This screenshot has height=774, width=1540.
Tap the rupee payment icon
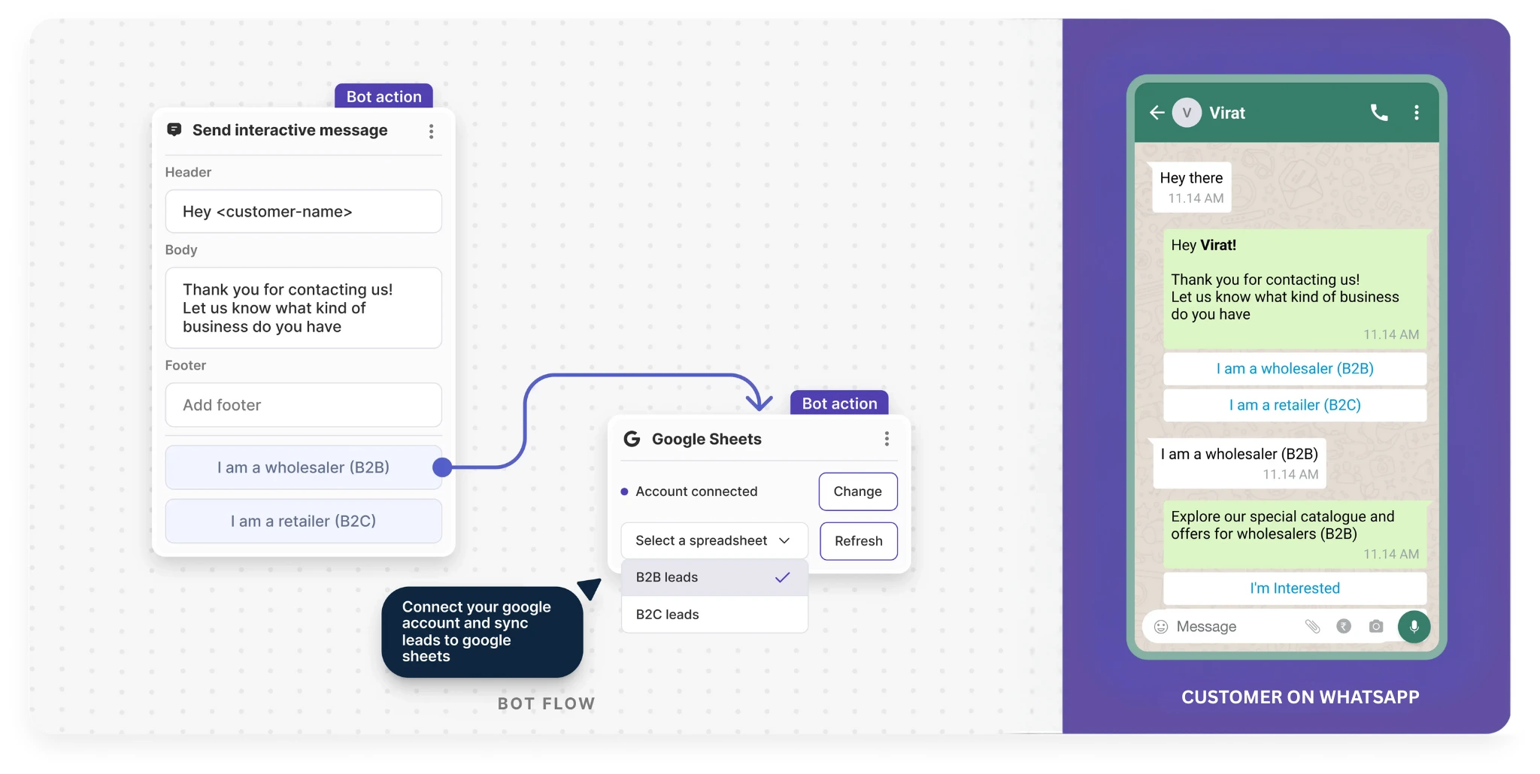pos(1344,626)
